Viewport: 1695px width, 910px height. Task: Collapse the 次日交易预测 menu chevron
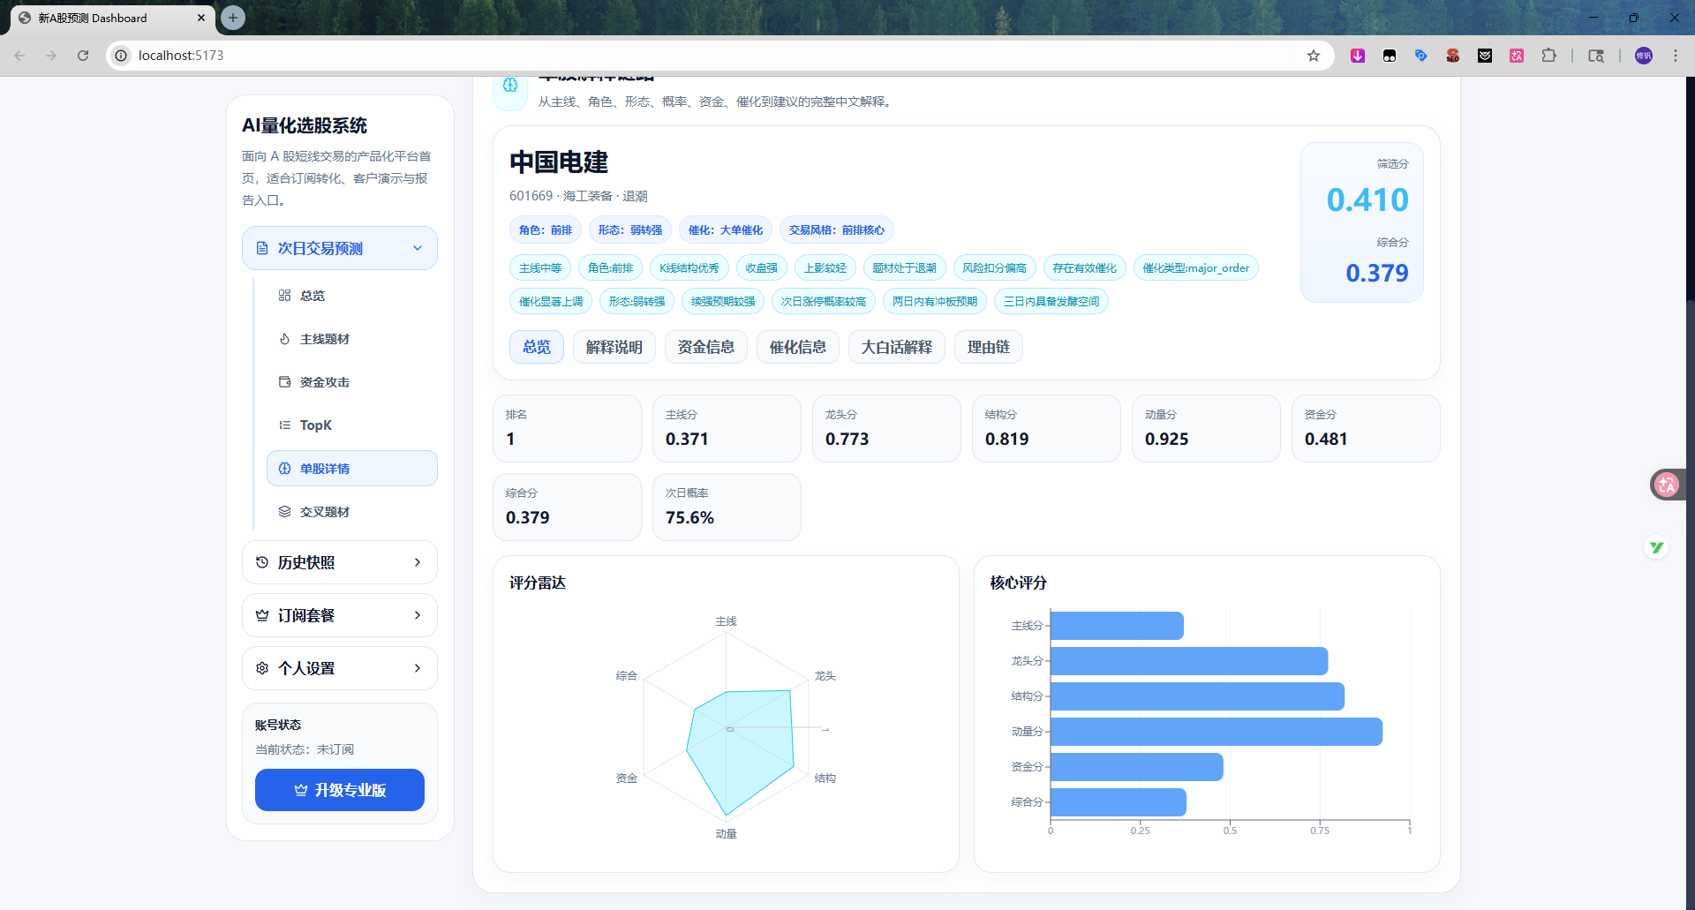click(418, 249)
